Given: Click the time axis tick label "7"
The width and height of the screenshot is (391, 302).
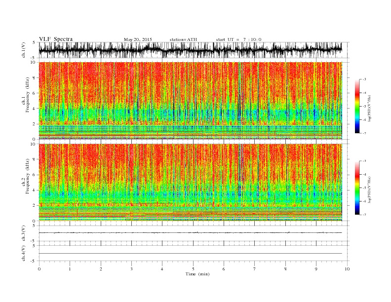Looking at the screenshot, I should (x=255, y=269).
